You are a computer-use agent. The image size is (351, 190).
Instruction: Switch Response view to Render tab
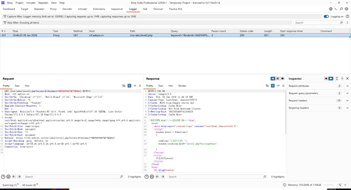click(x=182, y=86)
